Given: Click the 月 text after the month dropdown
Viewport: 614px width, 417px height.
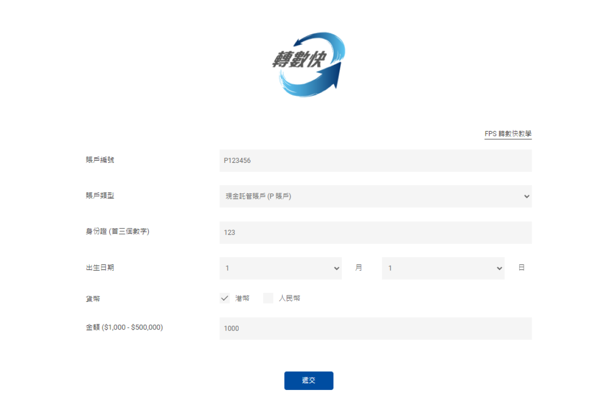Looking at the screenshot, I should tap(359, 268).
